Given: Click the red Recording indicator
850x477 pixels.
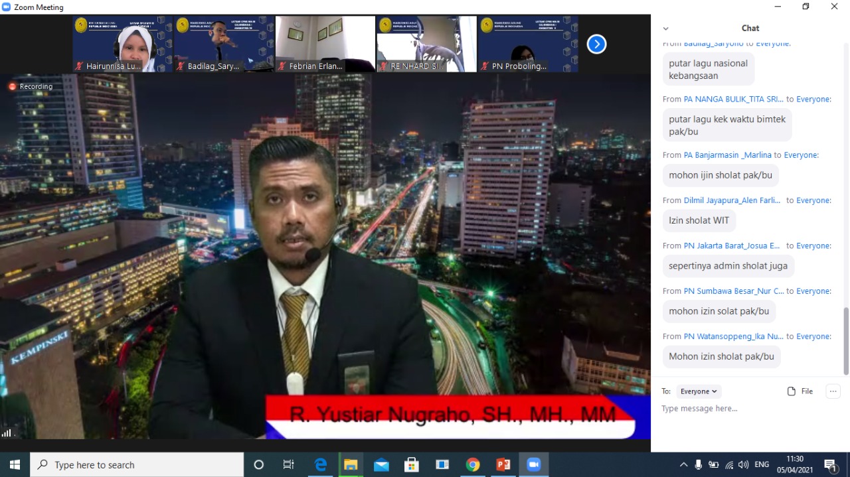Looking at the screenshot, I should 31,86.
